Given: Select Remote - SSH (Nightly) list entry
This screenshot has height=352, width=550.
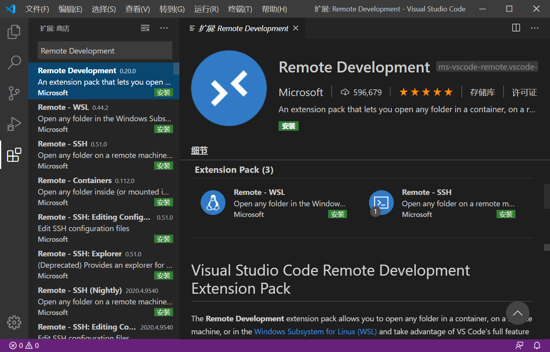Looking at the screenshot, I should pos(104,301).
